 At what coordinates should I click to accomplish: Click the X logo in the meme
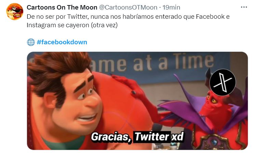[x=223, y=82]
